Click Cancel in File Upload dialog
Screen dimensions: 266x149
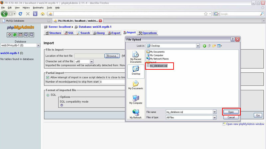tap(231, 117)
